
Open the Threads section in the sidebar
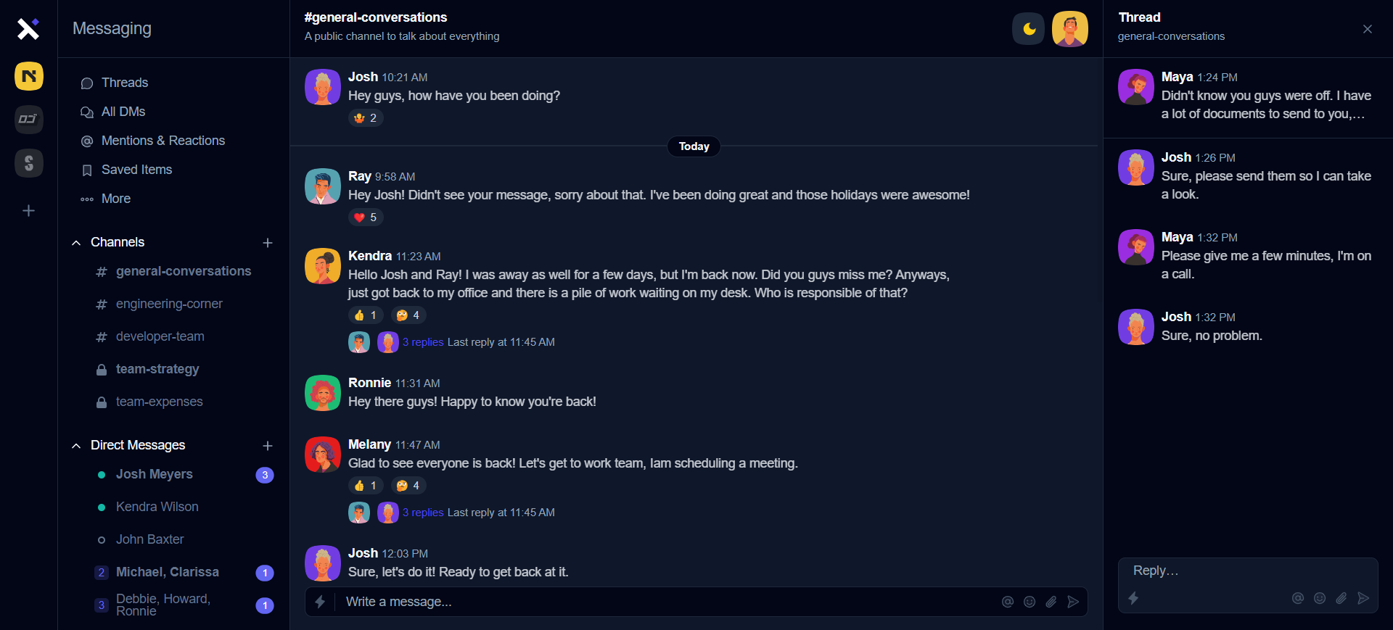click(x=125, y=83)
